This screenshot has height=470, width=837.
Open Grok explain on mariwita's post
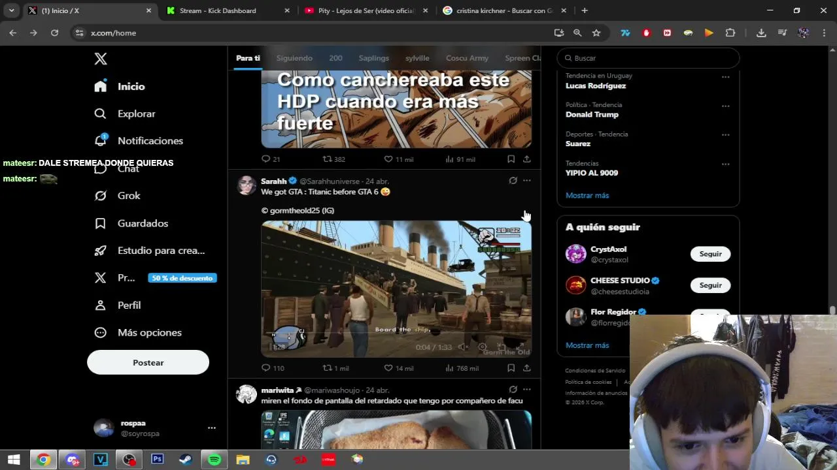(x=513, y=390)
